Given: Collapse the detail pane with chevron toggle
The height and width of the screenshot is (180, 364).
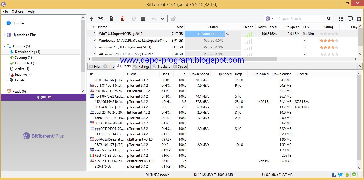Looking at the screenshot, I should click(x=359, y=66).
